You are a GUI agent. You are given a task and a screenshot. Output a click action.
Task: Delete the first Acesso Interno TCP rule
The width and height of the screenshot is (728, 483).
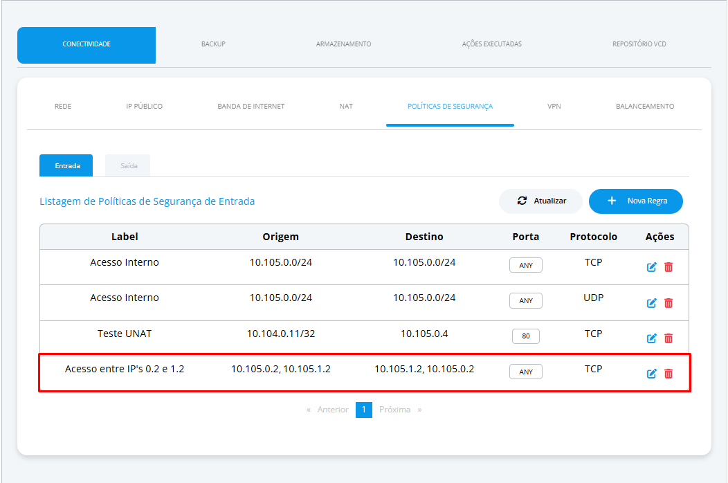click(x=668, y=267)
